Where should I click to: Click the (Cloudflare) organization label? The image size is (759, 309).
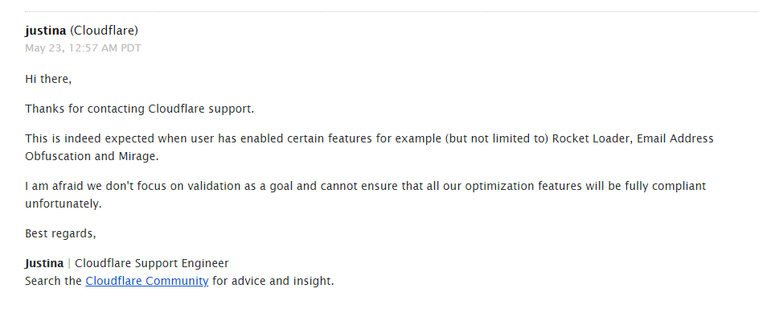coord(104,31)
